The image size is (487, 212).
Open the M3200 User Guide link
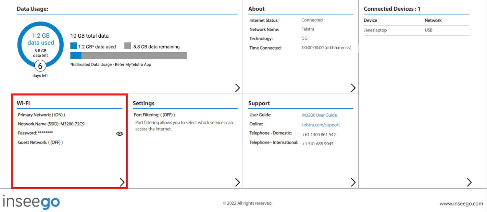coord(319,115)
